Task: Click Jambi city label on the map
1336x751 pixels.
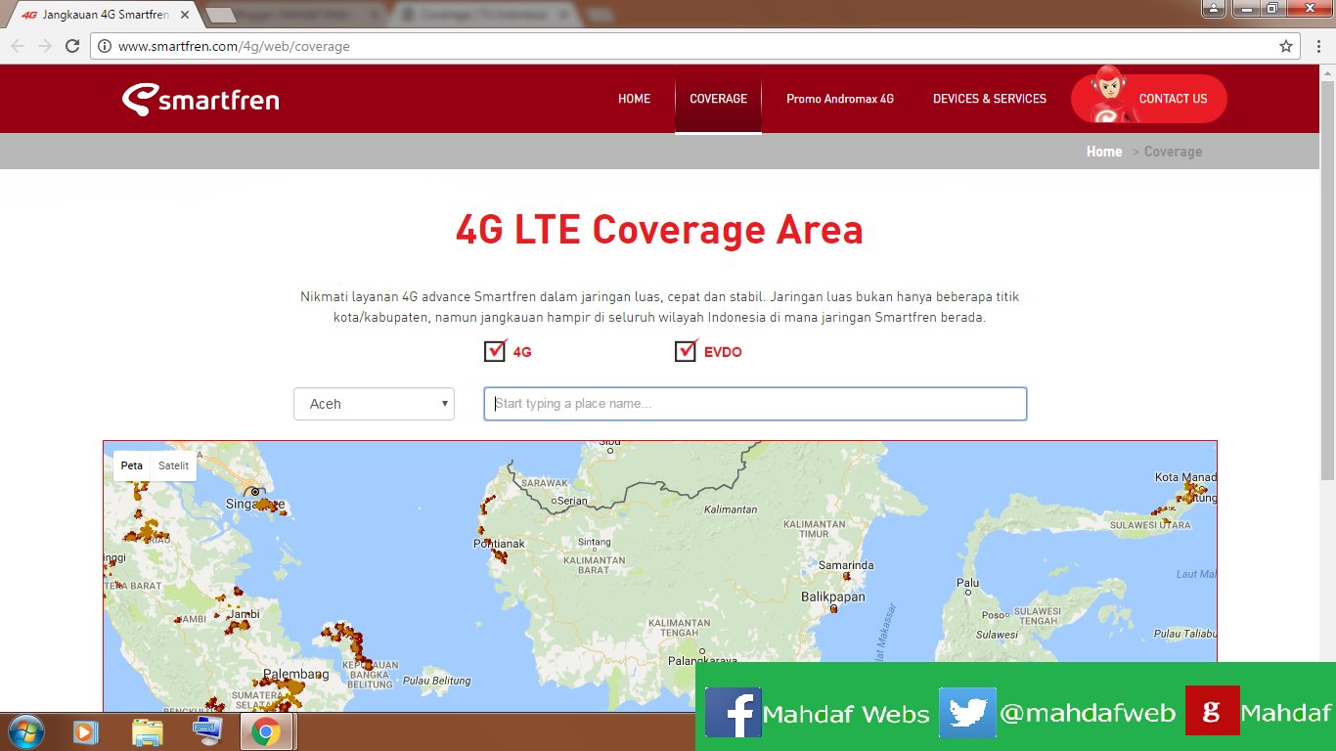Action: (x=245, y=614)
